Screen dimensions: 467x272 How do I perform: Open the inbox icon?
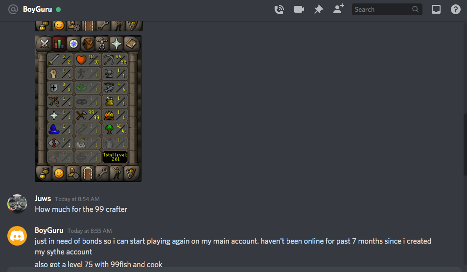point(436,9)
